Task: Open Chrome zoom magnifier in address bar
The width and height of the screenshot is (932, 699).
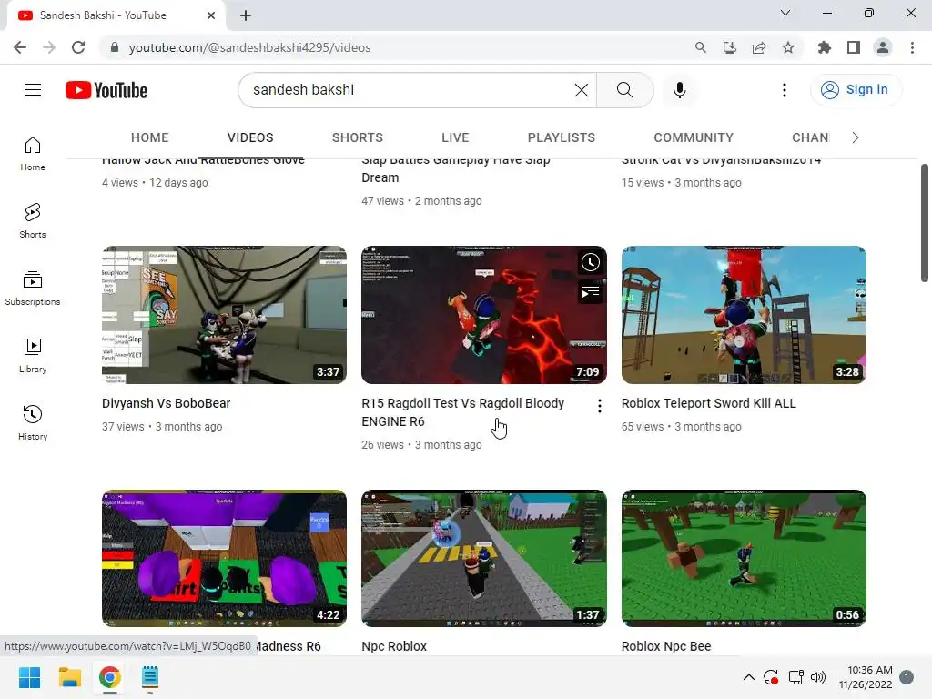Action: [x=701, y=47]
